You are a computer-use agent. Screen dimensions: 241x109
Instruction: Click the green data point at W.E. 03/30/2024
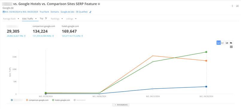pyautogui.click(x=46, y=93)
